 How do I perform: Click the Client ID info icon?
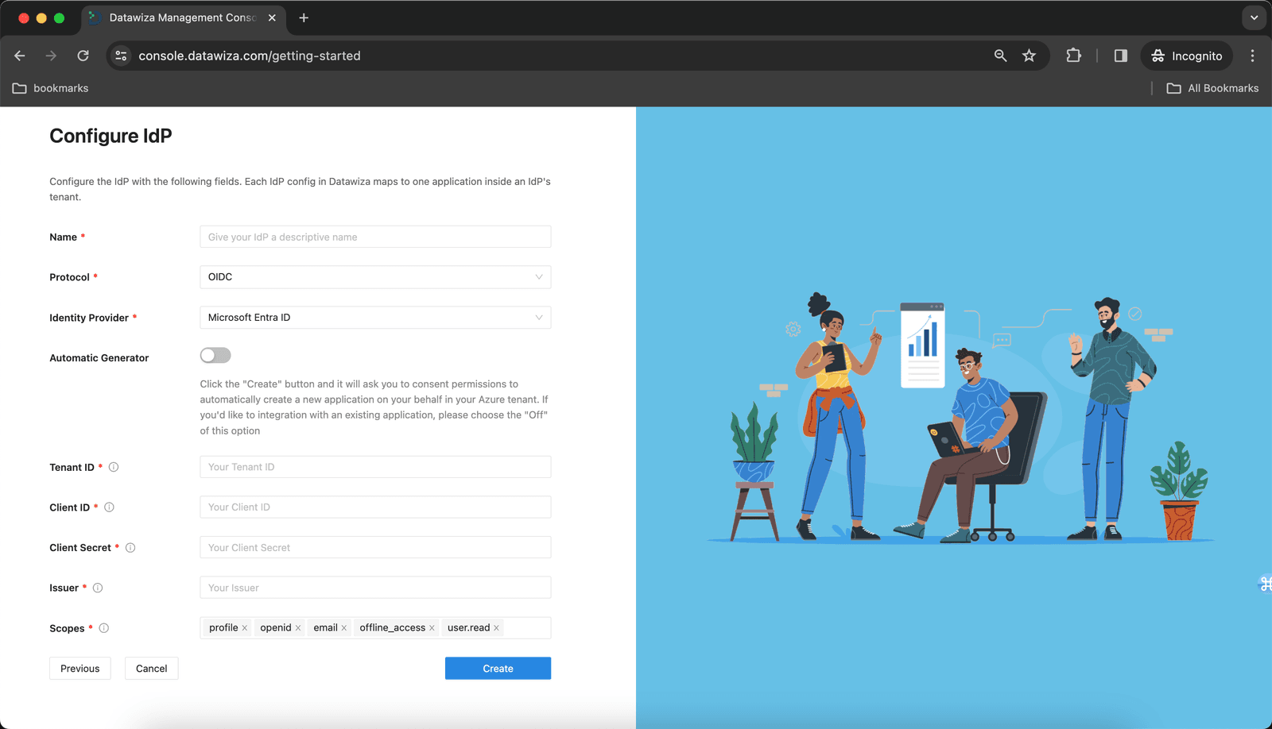pos(110,507)
